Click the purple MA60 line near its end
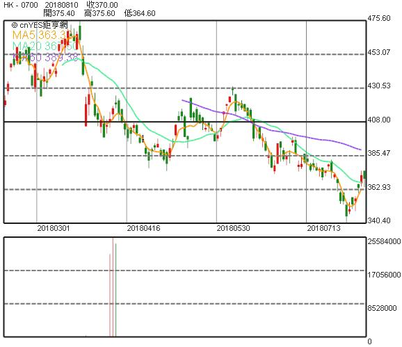The height and width of the screenshot is (347, 402). click(357, 149)
